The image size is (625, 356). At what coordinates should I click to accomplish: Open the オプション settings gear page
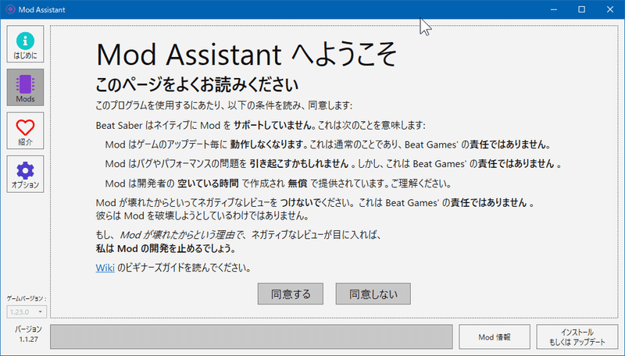point(25,174)
